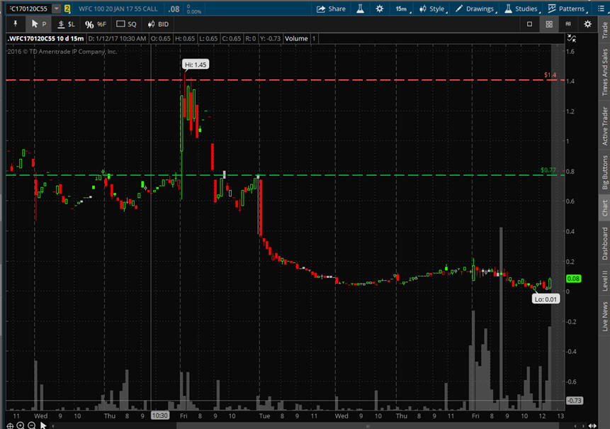Open the 15m timeframe dropdown
The image size is (610, 429).
[402, 9]
